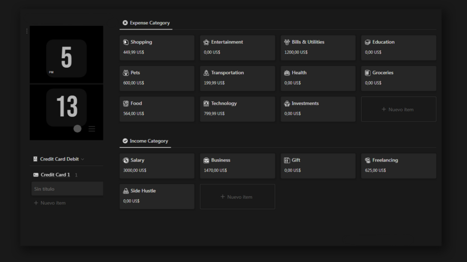467x262 pixels.
Task: Click the Shopping category icon
Action: pos(126,42)
